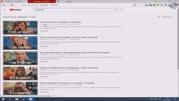Close the drugslab - YouTube tab
179x101 pixels.
54,1
